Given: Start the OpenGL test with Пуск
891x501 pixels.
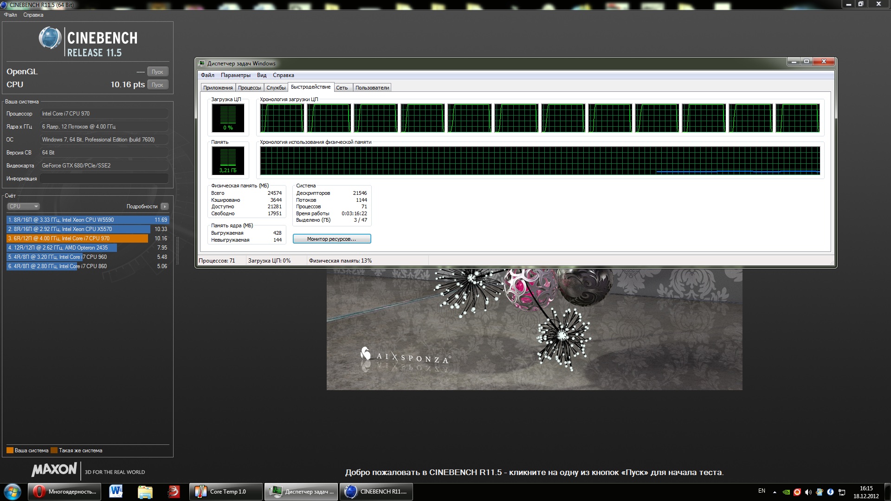Looking at the screenshot, I should (x=157, y=72).
